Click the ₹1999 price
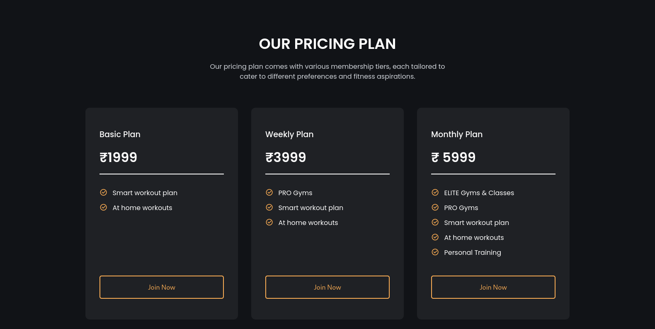The width and height of the screenshot is (655, 329). pyautogui.click(x=118, y=157)
